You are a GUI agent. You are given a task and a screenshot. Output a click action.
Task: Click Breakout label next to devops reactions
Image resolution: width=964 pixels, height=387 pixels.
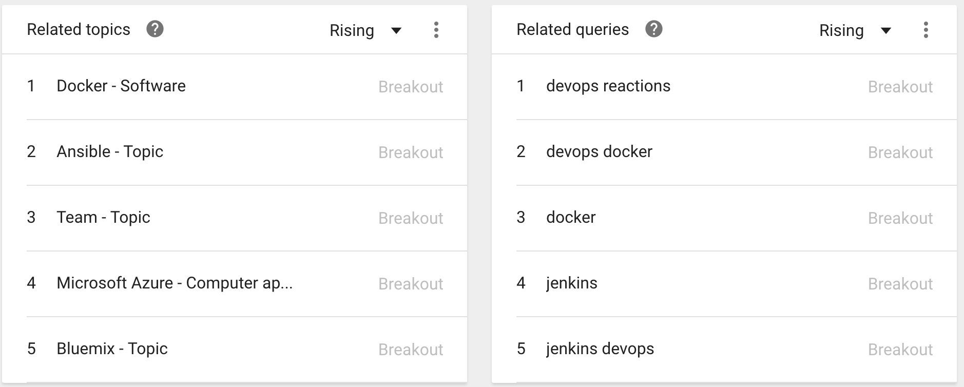pyautogui.click(x=900, y=87)
